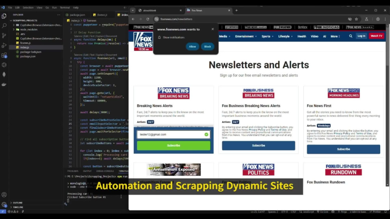The height and width of the screenshot is (219, 390).
Task: Open the tab search dropdown arrow in Chrome
Action: coord(133,11)
